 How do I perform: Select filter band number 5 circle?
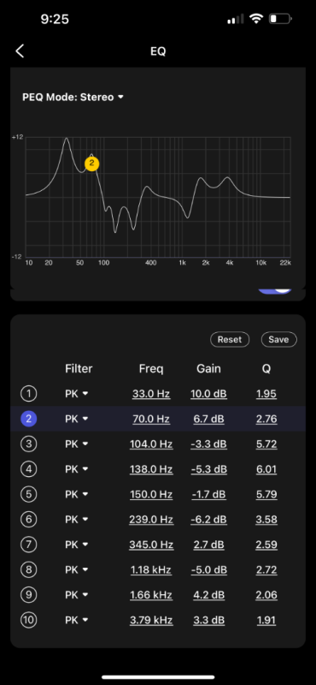coord(29,495)
